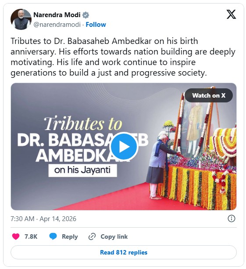
Task: Click the Watch on X button
Action: (x=209, y=95)
